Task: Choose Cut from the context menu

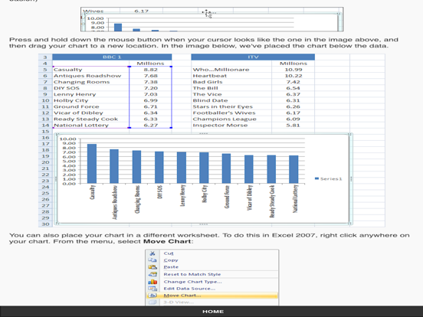Action: pos(169,253)
